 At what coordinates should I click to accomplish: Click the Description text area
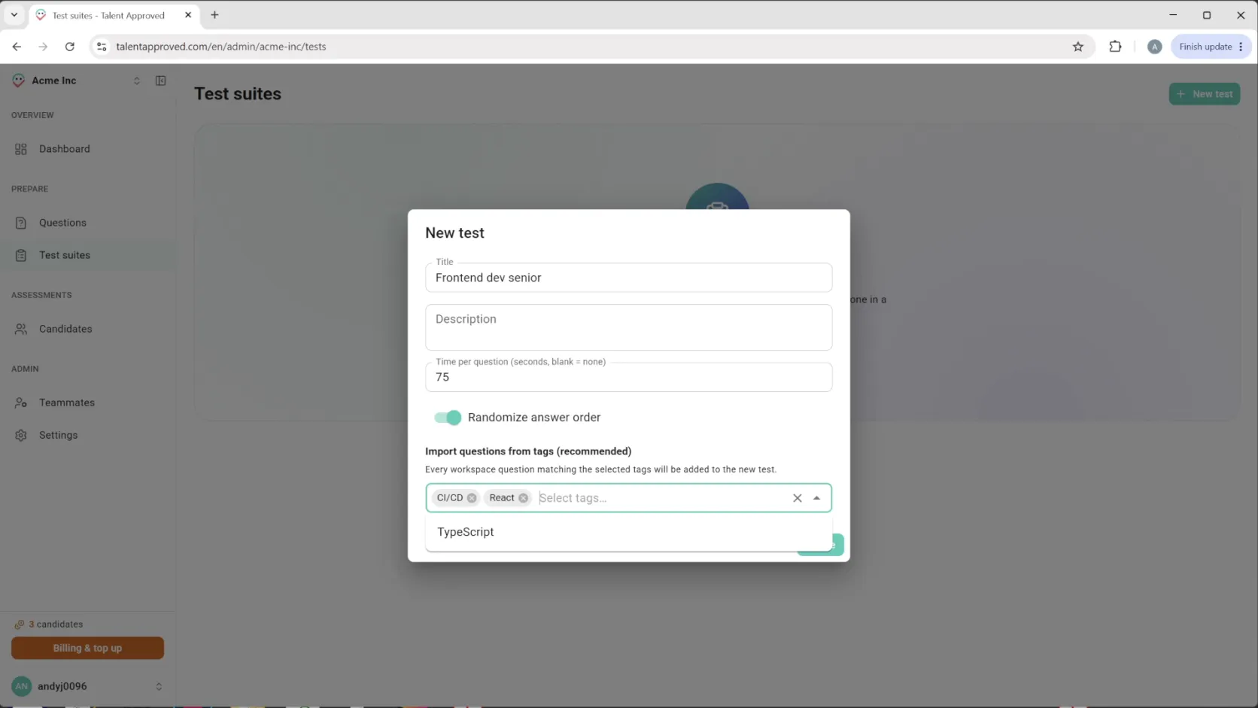628,327
